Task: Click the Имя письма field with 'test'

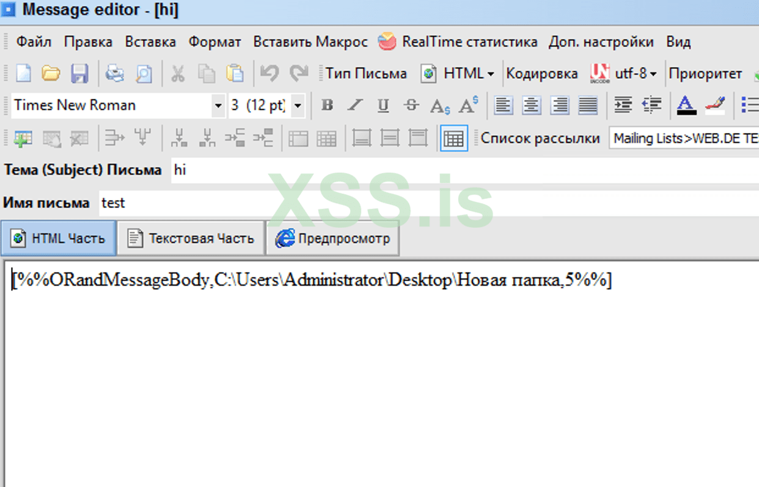Action: 428,203
